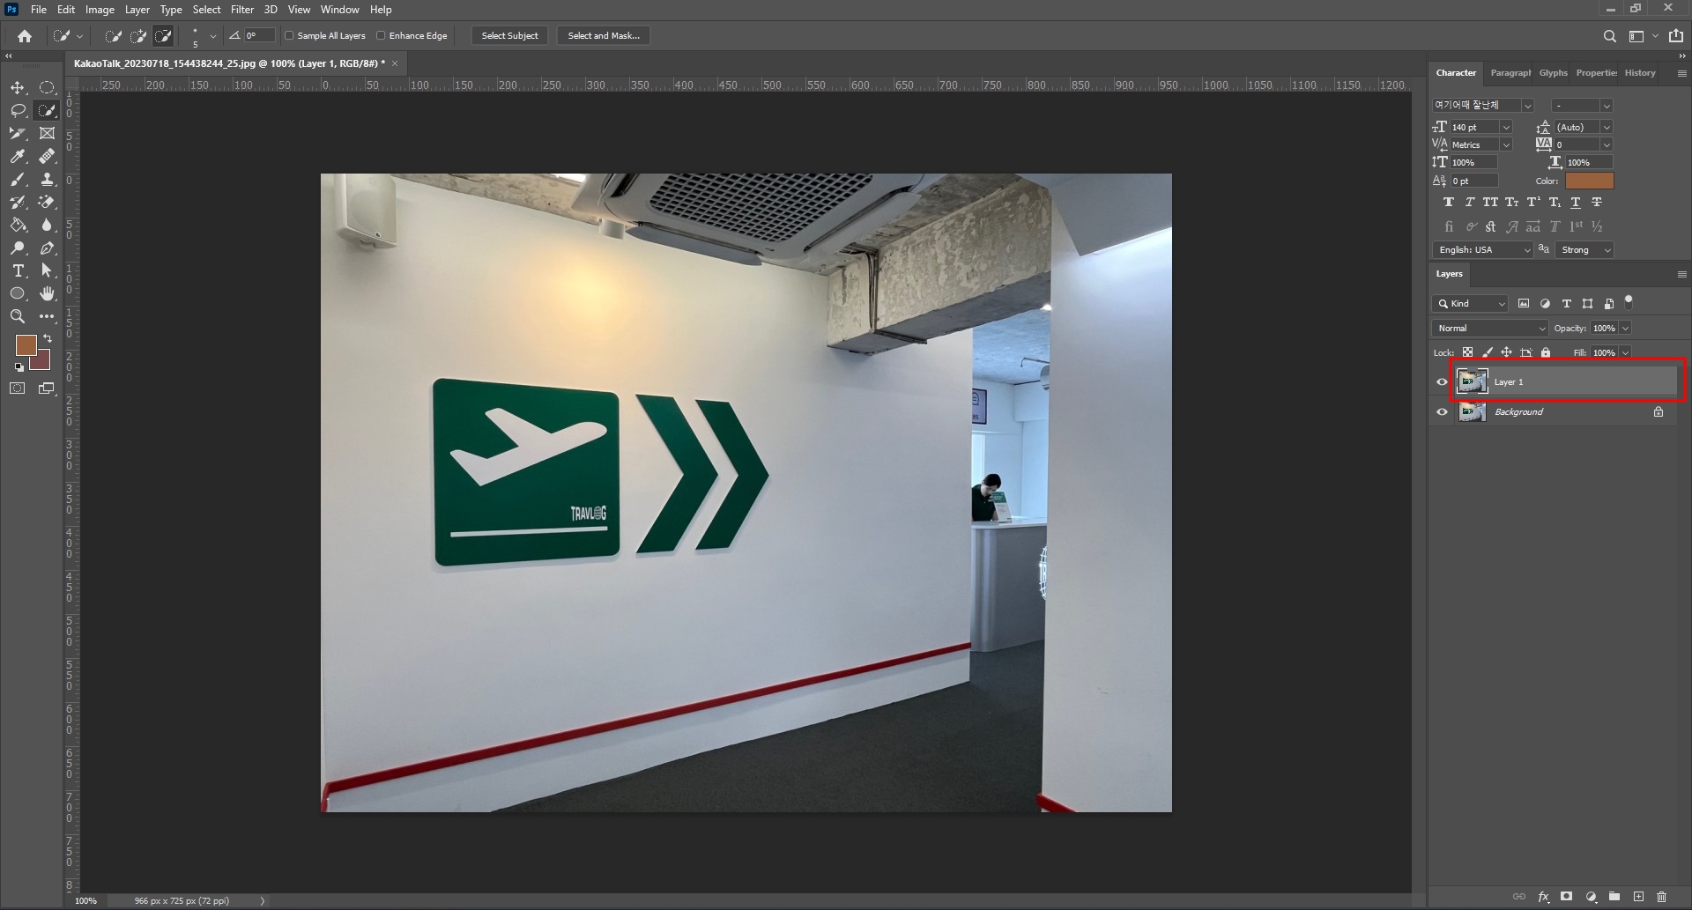
Task: Open the font style dropdown
Action: pyautogui.click(x=1607, y=106)
